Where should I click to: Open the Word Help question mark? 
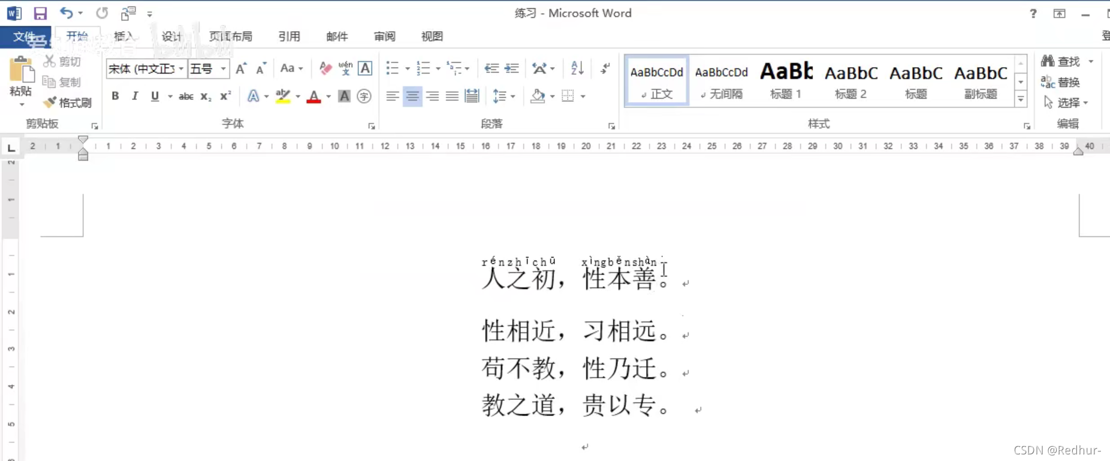click(1033, 13)
